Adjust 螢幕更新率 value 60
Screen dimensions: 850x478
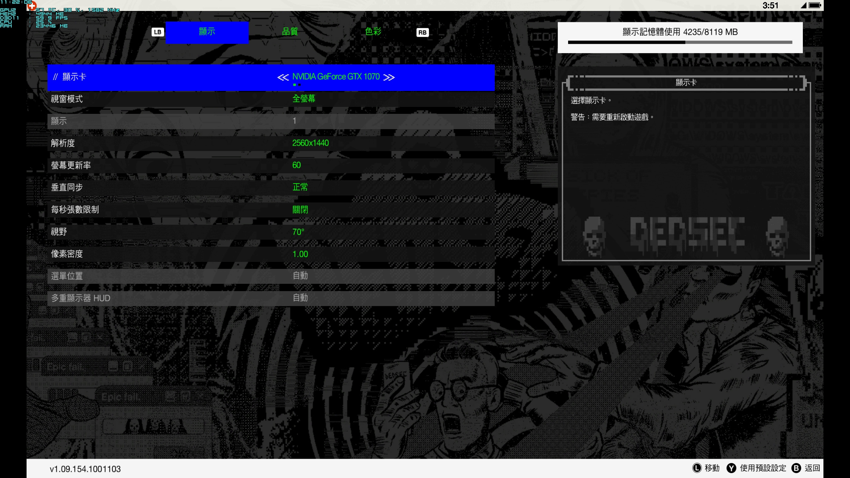(271, 165)
